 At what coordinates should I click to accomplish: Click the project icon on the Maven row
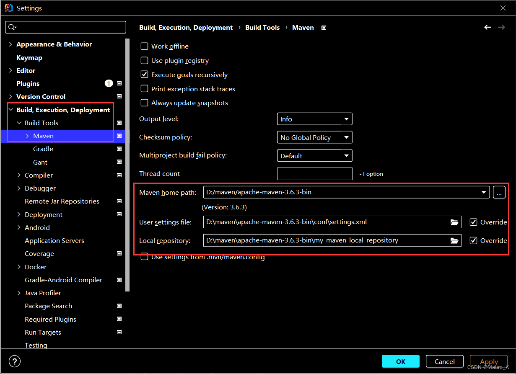click(119, 136)
